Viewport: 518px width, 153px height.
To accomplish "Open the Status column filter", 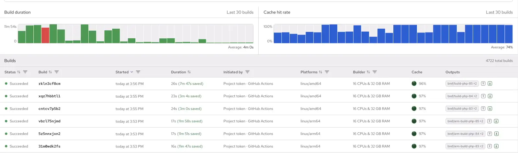I will point(25,72).
